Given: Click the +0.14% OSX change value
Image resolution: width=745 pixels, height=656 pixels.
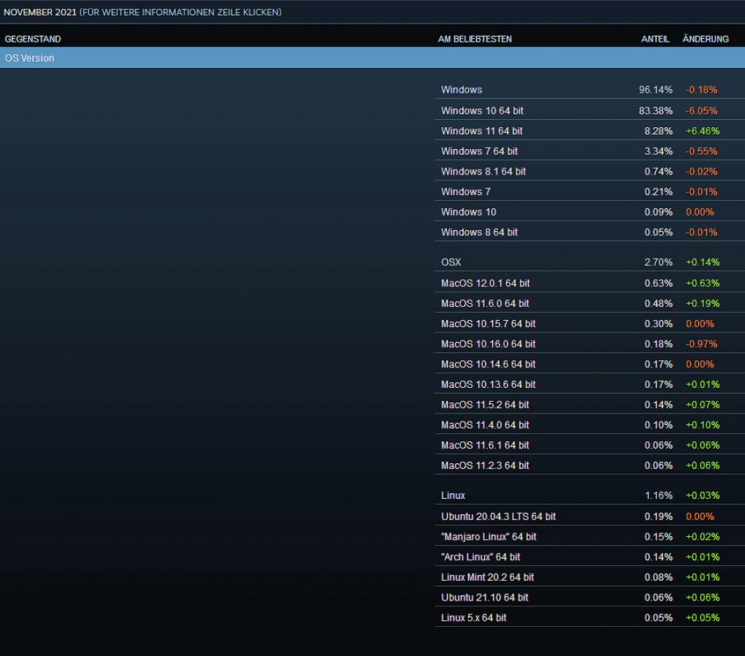Looking at the screenshot, I should click(703, 262).
